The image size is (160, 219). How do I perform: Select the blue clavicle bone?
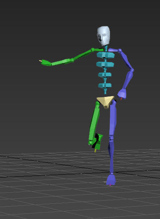(x=113, y=50)
